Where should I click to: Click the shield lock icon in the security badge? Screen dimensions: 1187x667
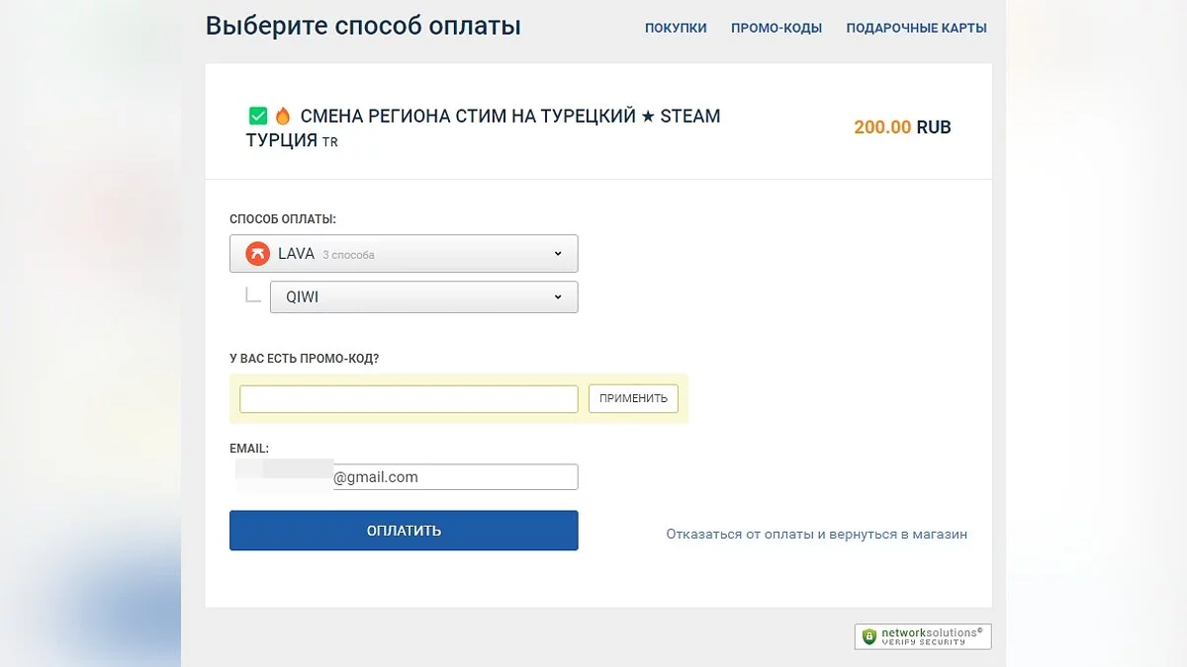coord(869,636)
